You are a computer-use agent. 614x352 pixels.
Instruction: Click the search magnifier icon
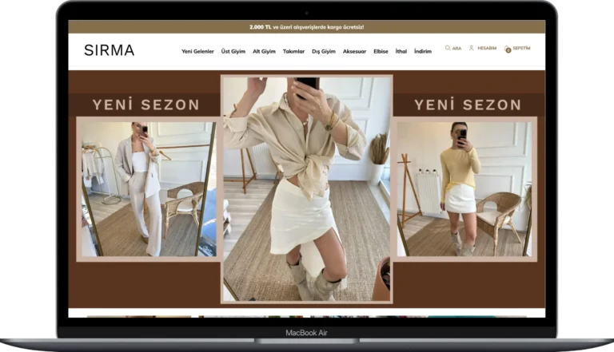coord(448,48)
